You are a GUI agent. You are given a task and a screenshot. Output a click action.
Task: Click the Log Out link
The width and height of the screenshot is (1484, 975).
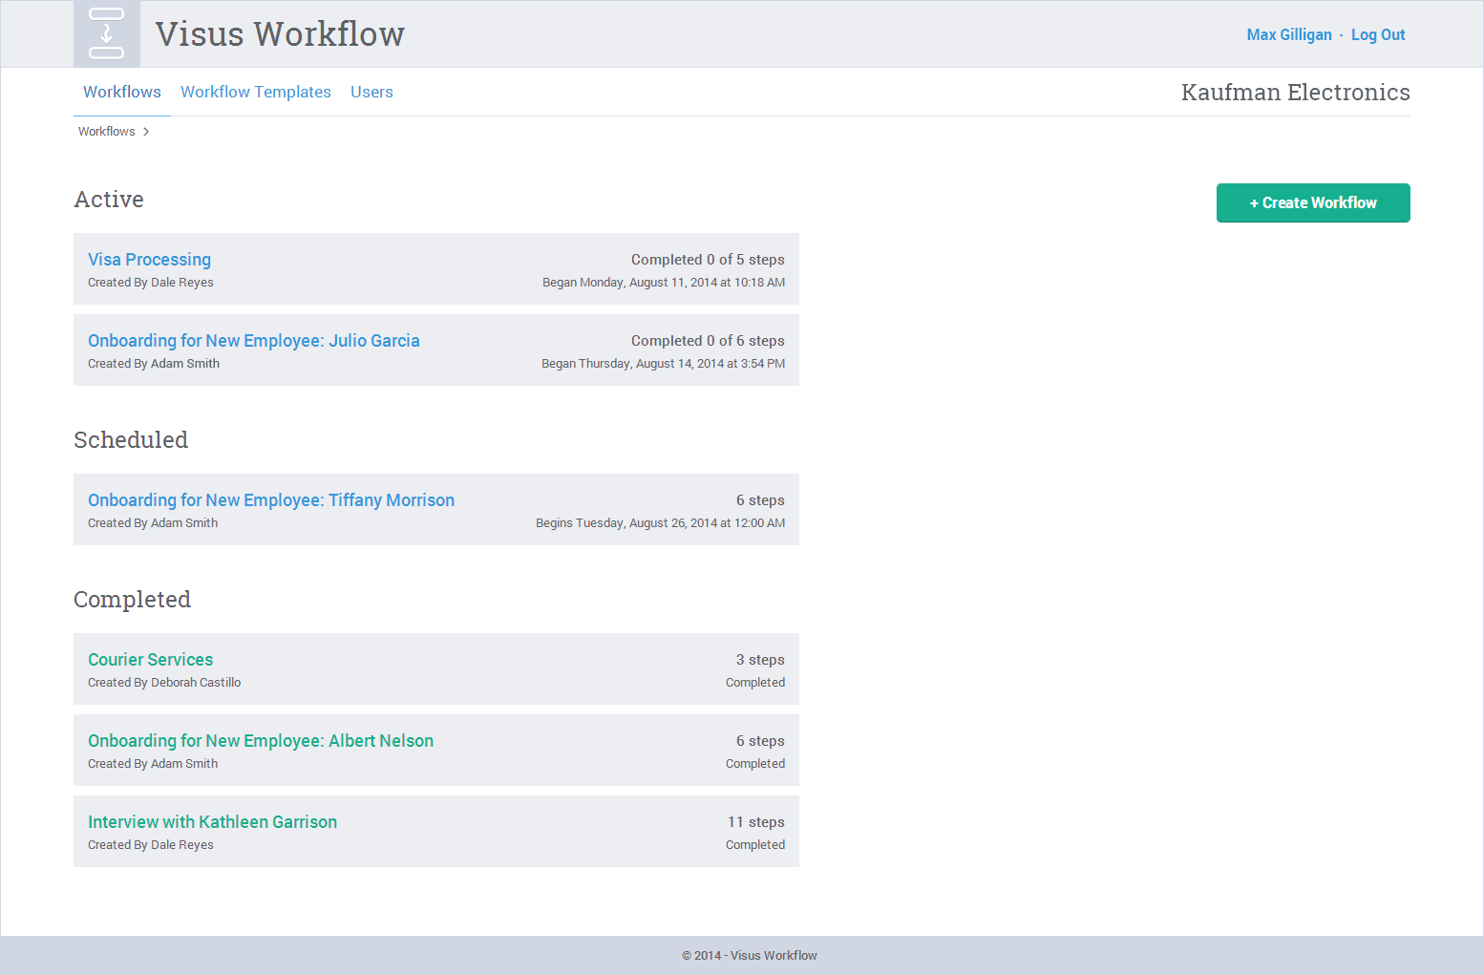(1377, 34)
